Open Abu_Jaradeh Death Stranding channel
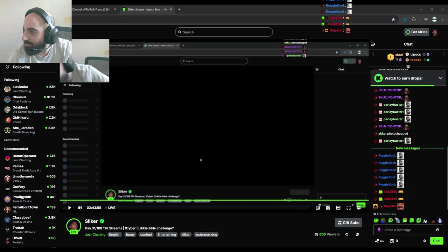 (30, 130)
